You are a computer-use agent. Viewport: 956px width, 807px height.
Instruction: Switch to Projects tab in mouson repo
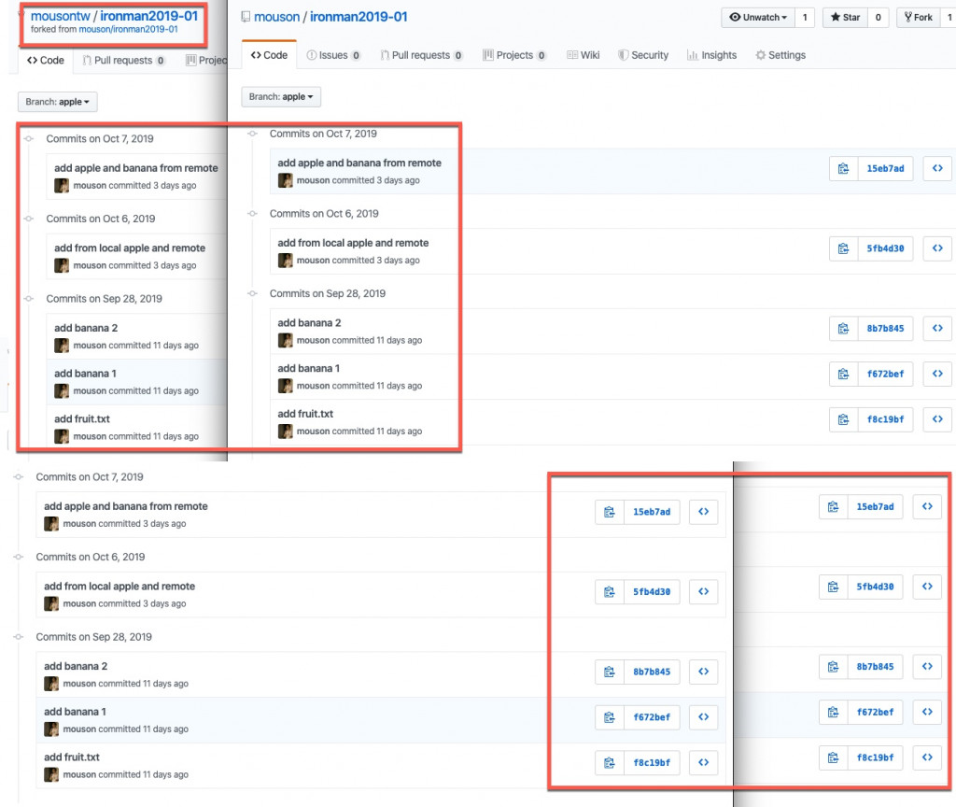click(514, 55)
